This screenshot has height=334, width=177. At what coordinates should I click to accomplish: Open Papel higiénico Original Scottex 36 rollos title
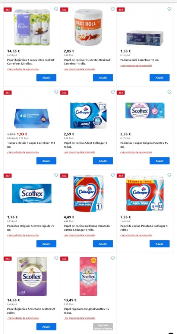86,311
